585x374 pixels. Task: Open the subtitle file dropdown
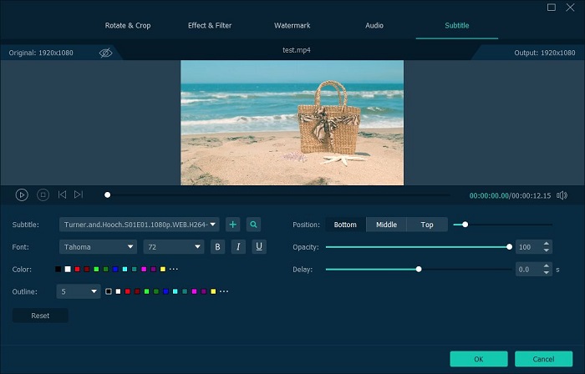(x=140, y=225)
